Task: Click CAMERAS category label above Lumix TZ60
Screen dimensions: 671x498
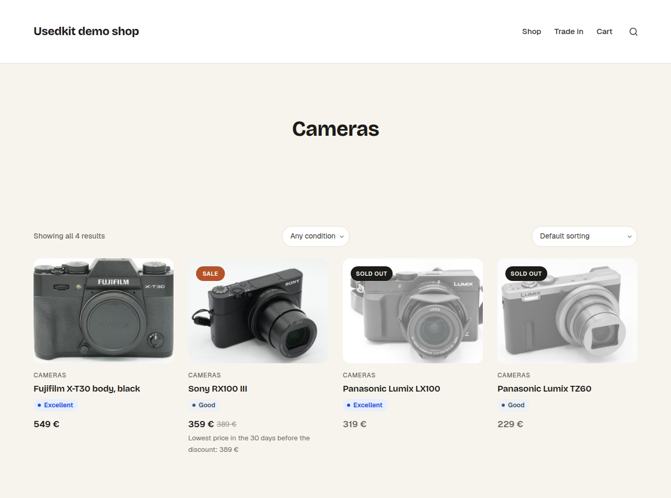Action: pos(514,375)
